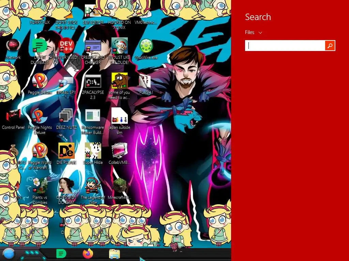This screenshot has height=261, width=349.
Task: Select the 'FURRY FUX' icon label
Action: [x=40, y=22]
